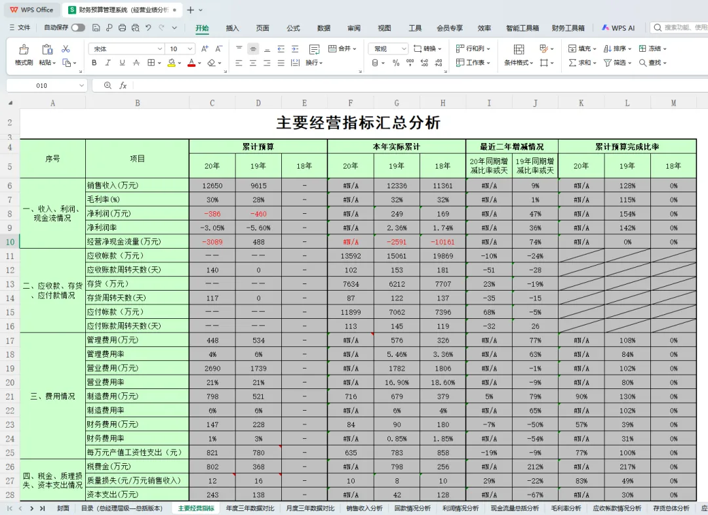Image resolution: width=708 pixels, height=515 pixels.
Task: Open the 数据 ribbon tab
Action: pyautogui.click(x=324, y=28)
